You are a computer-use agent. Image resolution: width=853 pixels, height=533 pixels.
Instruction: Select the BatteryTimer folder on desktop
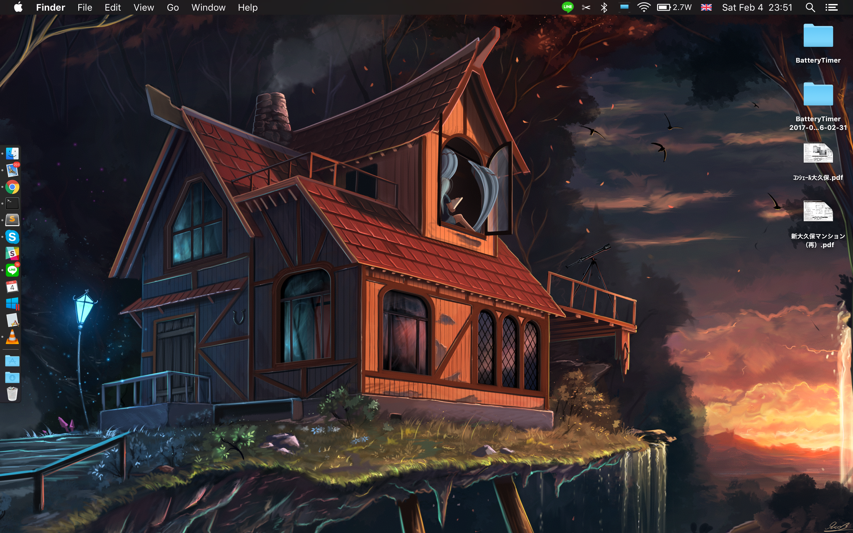click(x=818, y=37)
